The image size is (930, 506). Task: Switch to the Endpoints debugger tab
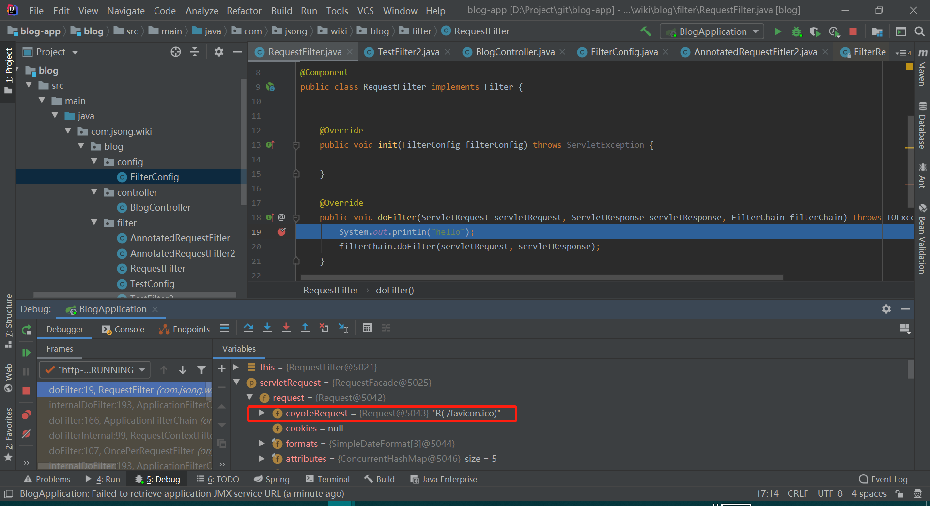click(x=185, y=329)
